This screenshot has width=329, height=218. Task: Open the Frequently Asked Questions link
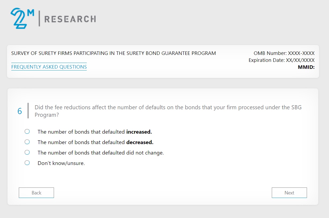click(x=49, y=67)
